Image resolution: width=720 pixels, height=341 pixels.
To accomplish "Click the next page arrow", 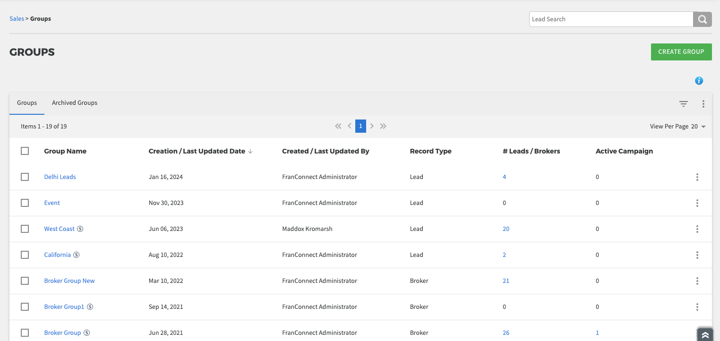I will pyautogui.click(x=372, y=126).
